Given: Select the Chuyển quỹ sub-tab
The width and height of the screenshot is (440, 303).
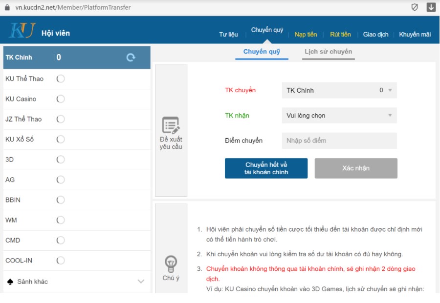Looking at the screenshot, I should [x=262, y=52].
